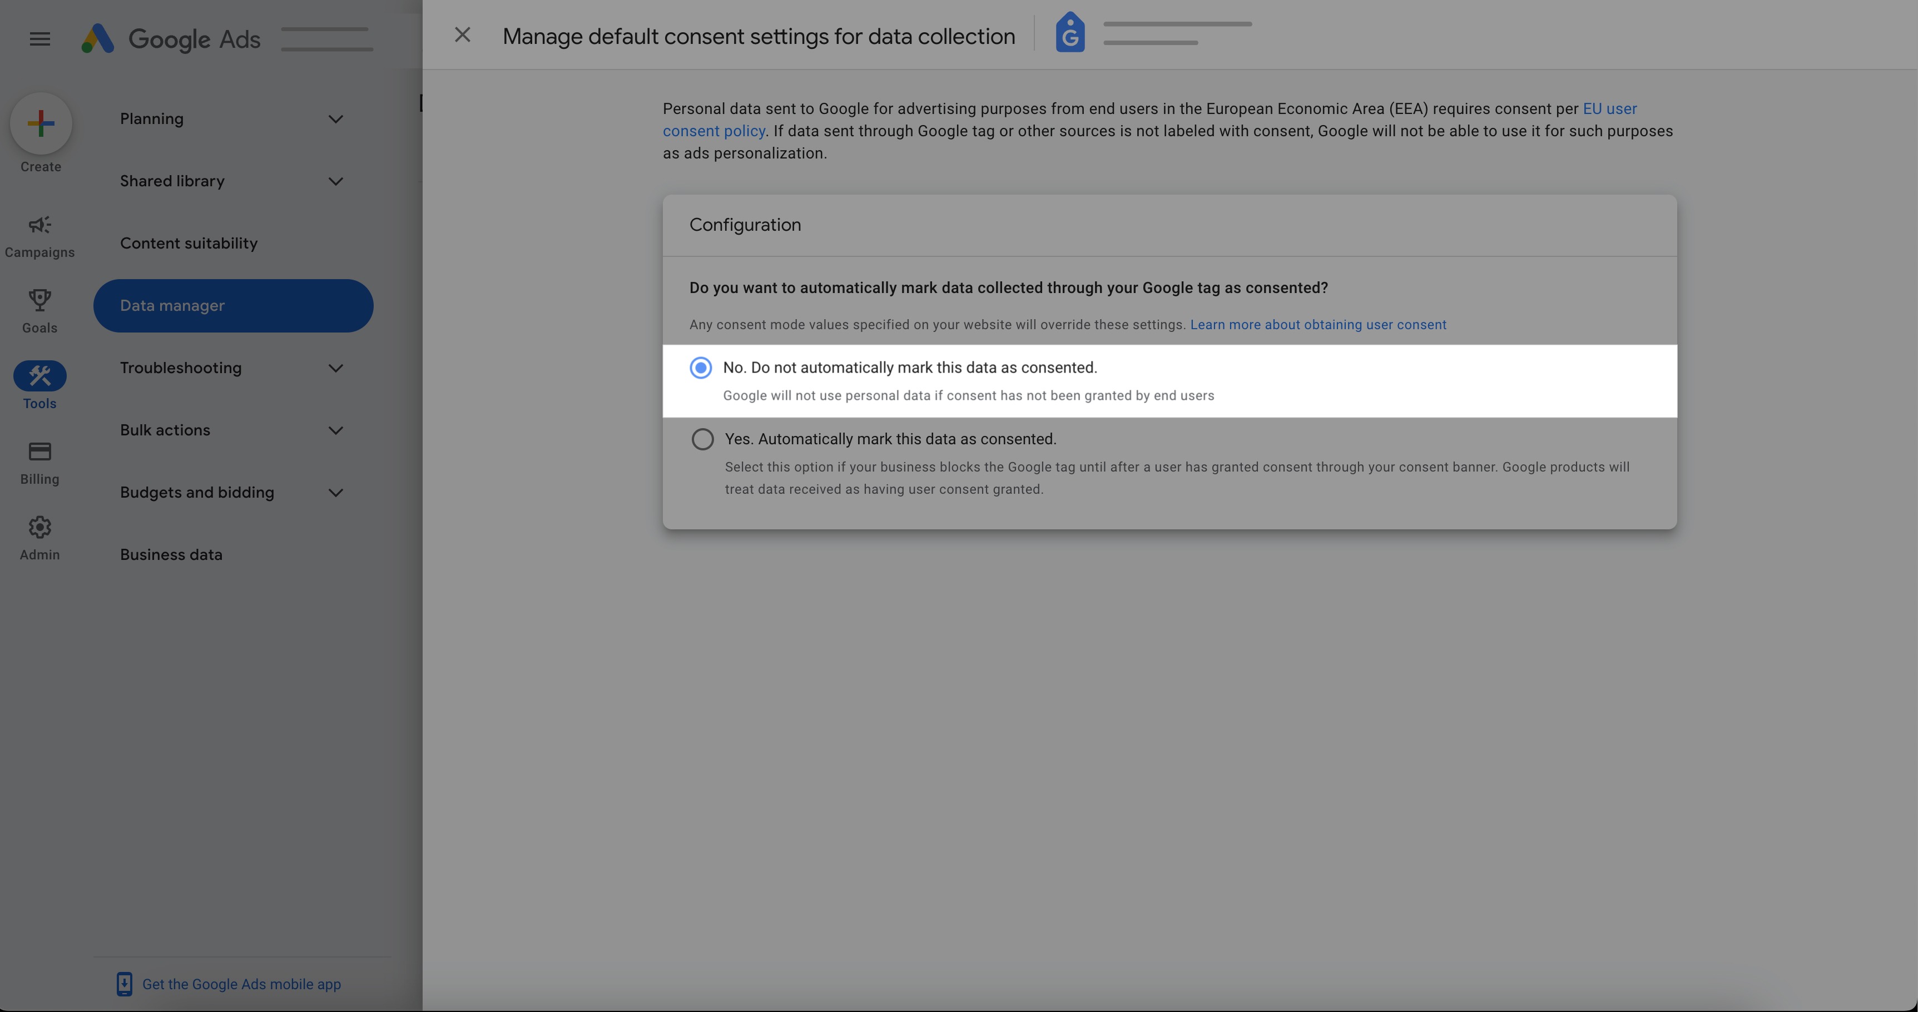Expand the Budgets and bidding chevron
This screenshot has height=1012, width=1918.
[336, 493]
